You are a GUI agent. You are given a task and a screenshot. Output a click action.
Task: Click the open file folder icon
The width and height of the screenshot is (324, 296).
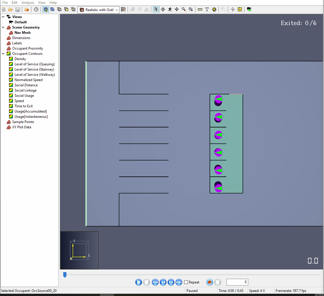[10, 10]
